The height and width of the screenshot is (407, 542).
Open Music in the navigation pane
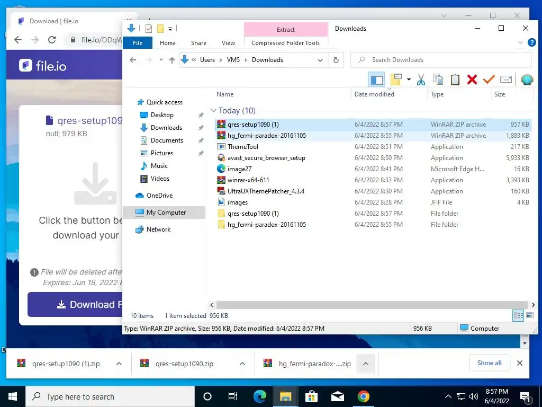click(x=159, y=166)
